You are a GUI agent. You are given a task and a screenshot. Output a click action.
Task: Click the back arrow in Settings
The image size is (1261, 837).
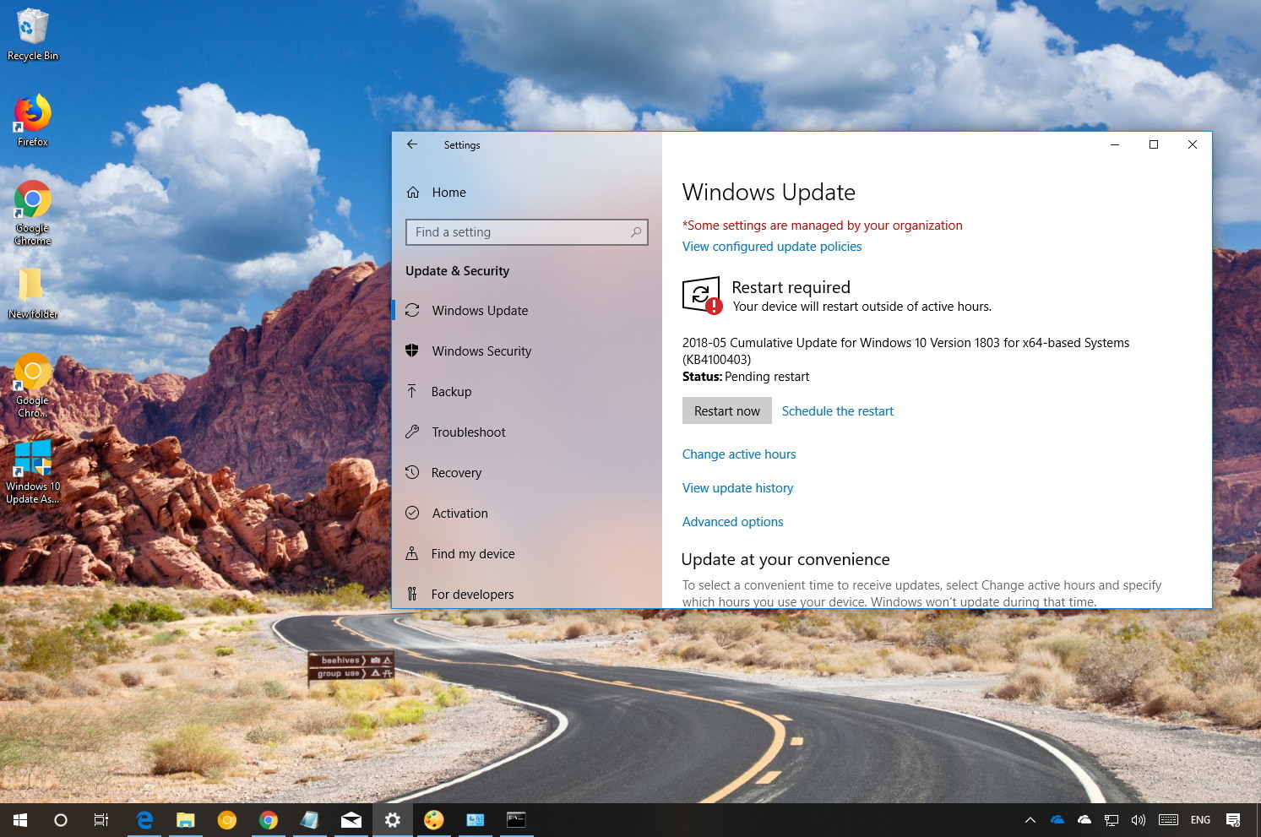pyautogui.click(x=412, y=144)
